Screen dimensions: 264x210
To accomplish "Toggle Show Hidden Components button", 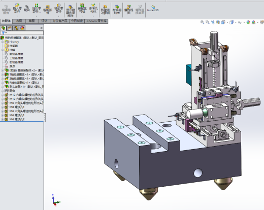I will coord(71,11).
